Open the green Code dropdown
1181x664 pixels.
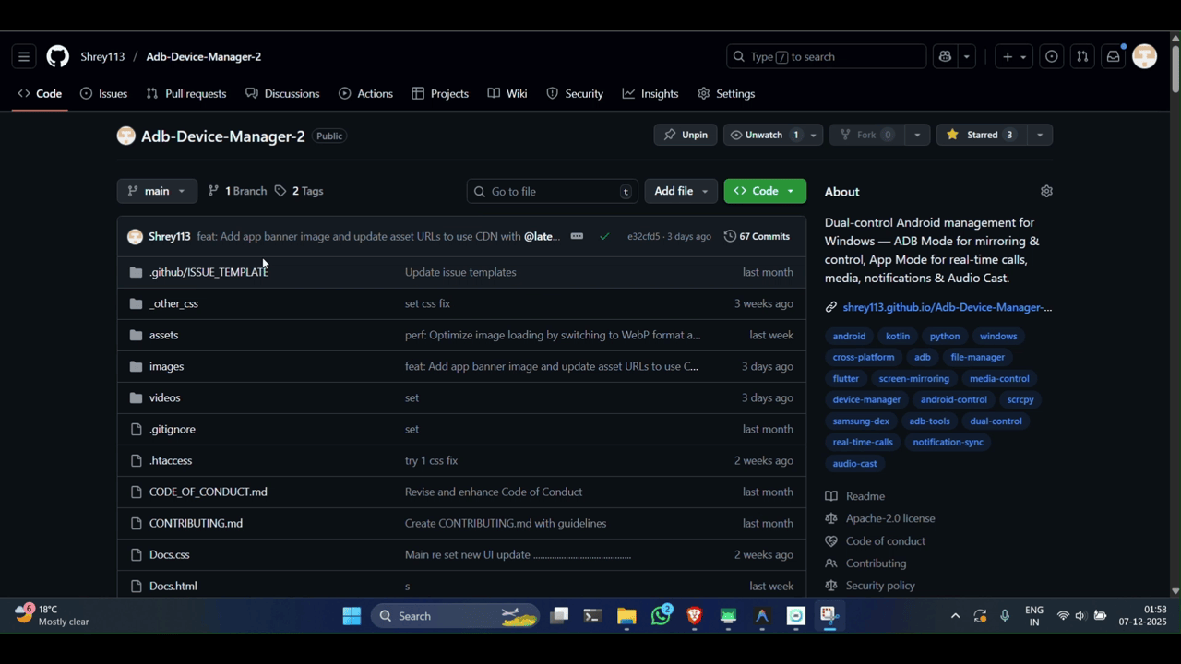pyautogui.click(x=765, y=191)
